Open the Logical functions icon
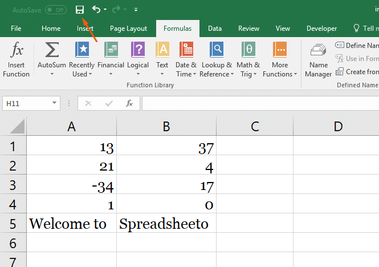This screenshot has width=379, height=267. 138,50
